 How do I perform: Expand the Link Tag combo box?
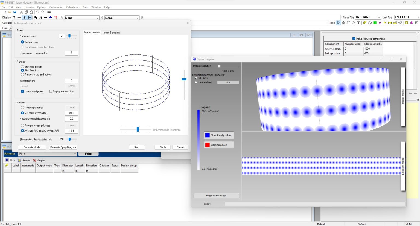pos(418,17)
